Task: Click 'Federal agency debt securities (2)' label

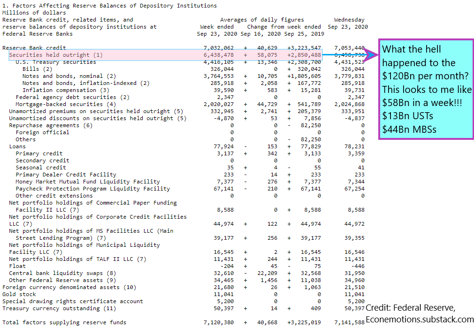Action: (x=73, y=97)
